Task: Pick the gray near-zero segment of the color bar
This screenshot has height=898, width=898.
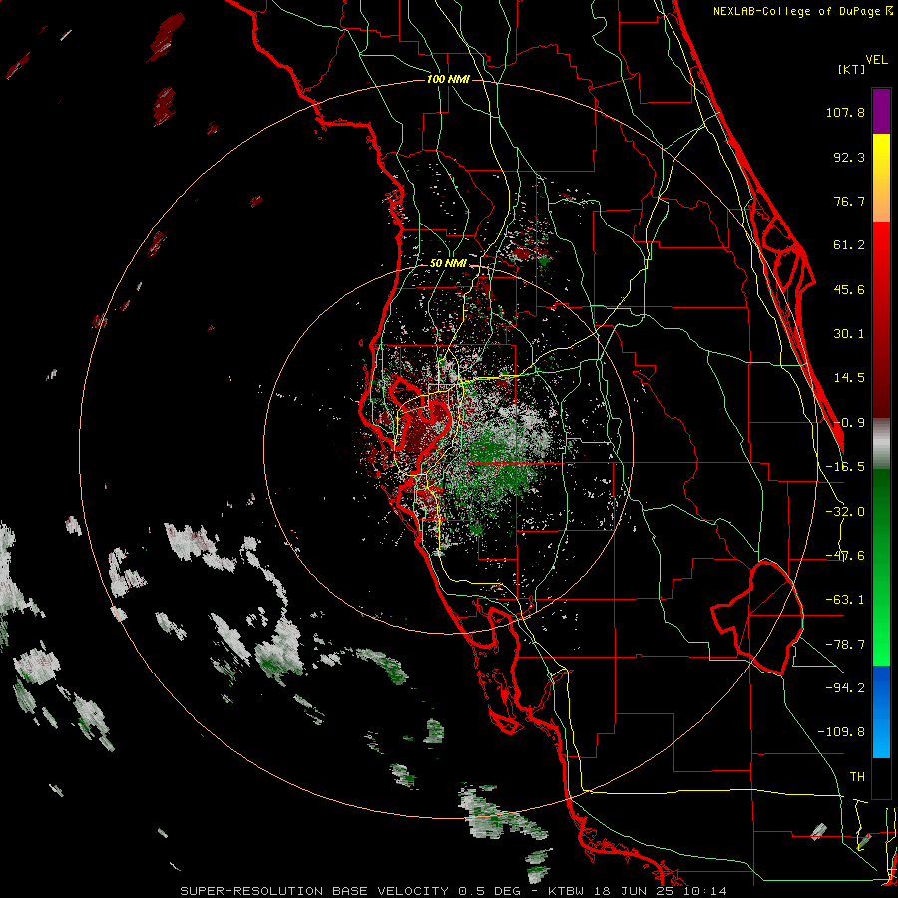Action: point(881,444)
